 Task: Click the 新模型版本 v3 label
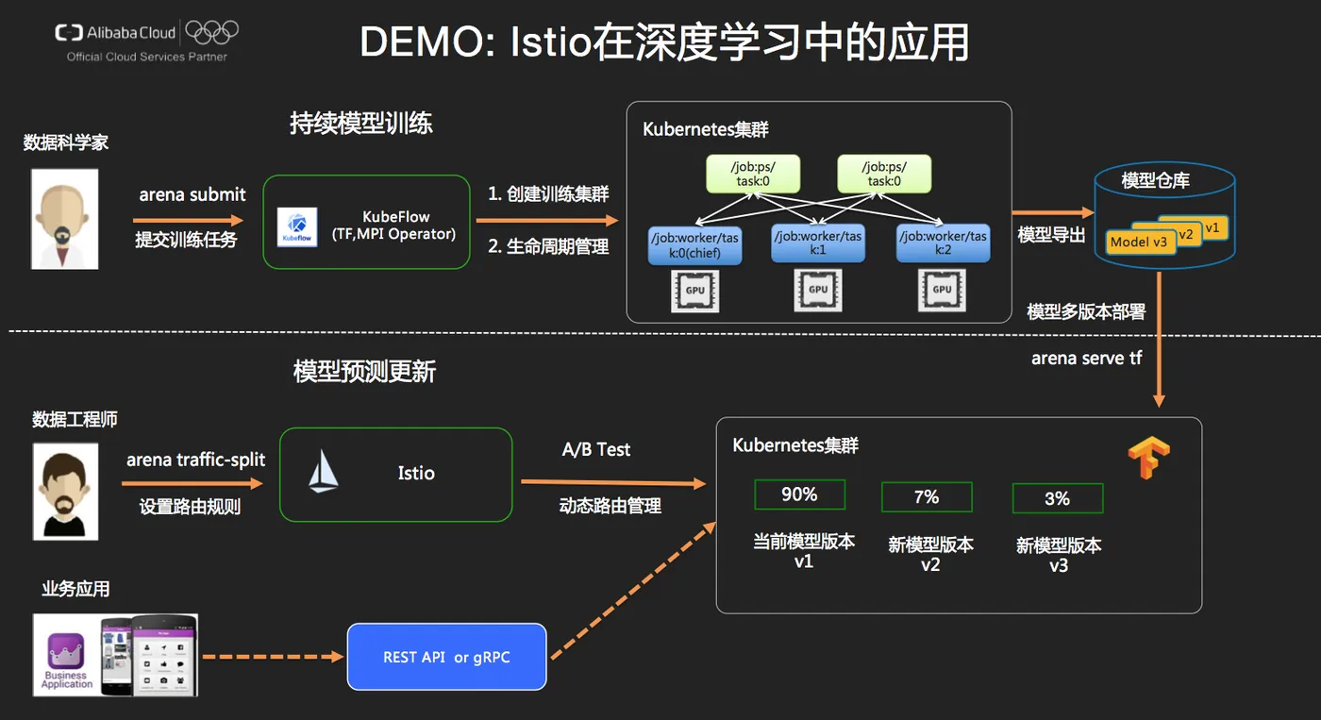click(x=1059, y=555)
